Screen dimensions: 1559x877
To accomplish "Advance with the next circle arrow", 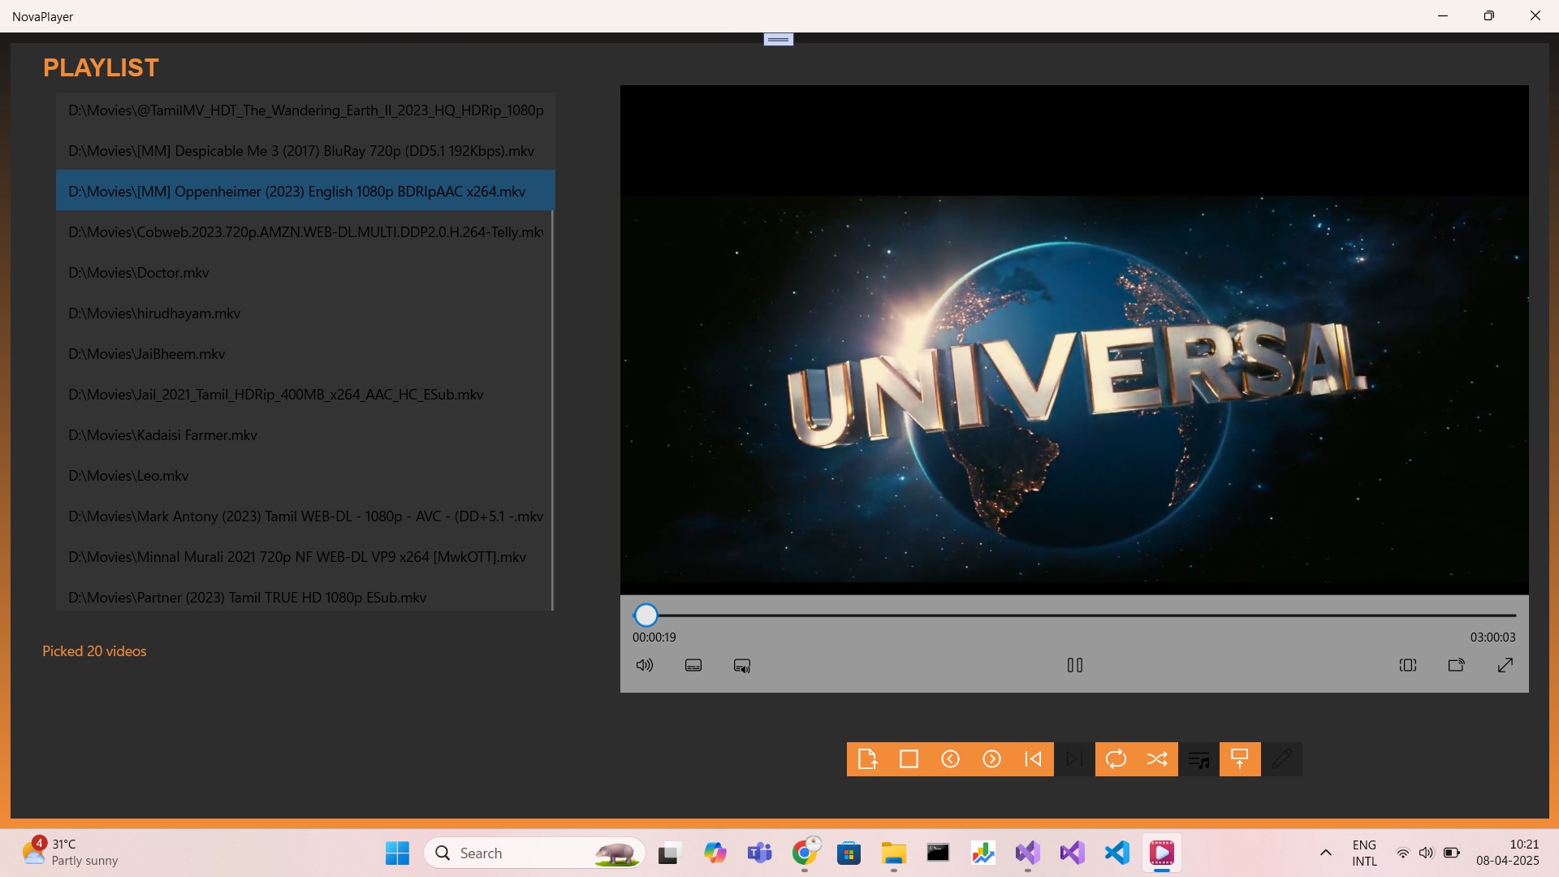I will pos(992,759).
